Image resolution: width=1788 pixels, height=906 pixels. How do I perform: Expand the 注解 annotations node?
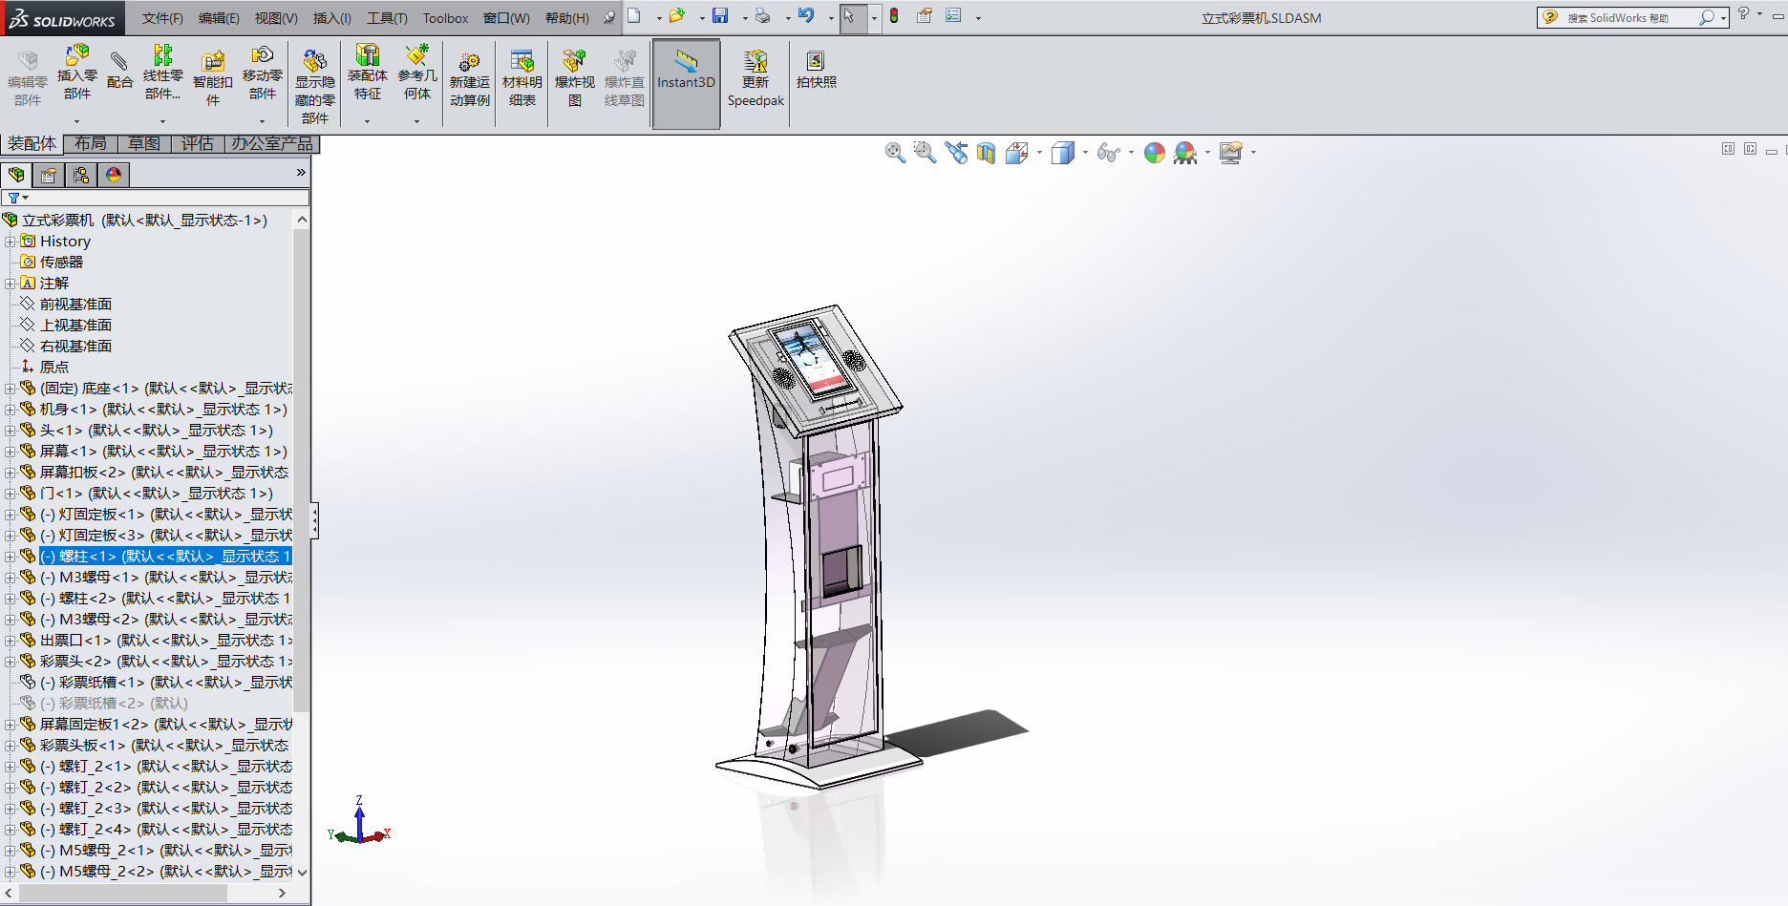10,284
